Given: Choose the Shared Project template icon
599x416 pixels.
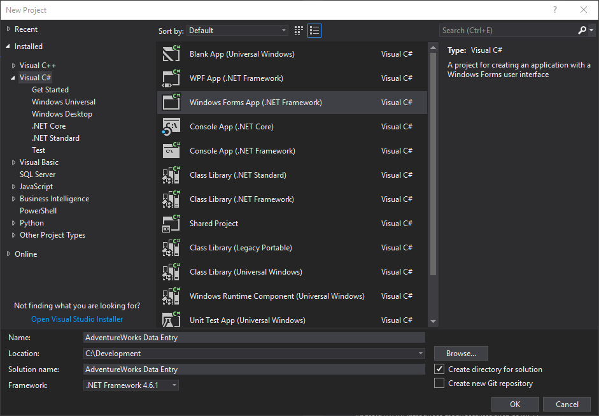Looking at the screenshot, I should (x=171, y=224).
